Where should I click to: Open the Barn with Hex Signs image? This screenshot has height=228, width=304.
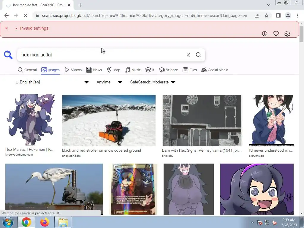click(x=202, y=121)
